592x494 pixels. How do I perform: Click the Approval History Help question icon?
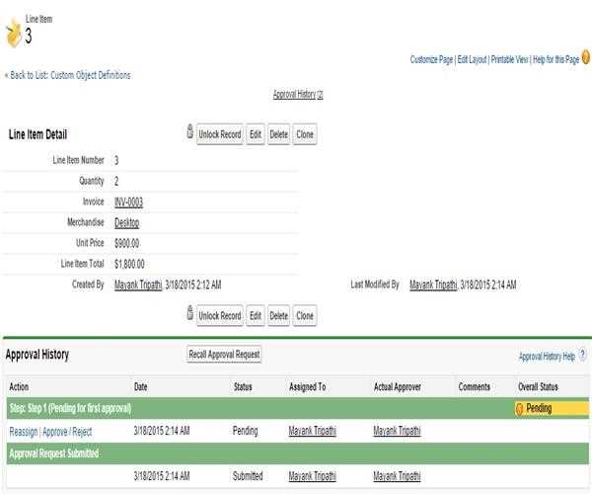(x=583, y=355)
